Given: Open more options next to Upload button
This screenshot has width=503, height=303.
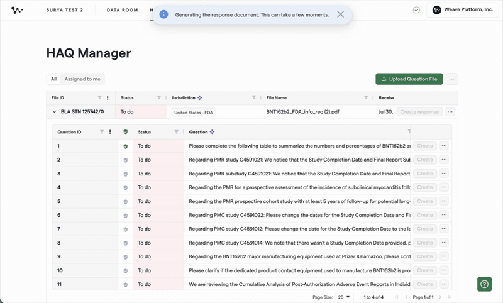Looking at the screenshot, I should 451,79.
